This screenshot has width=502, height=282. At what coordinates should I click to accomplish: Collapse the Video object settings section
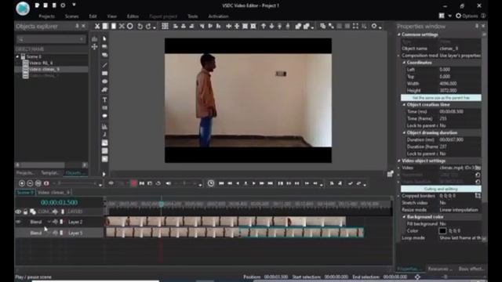399,161
